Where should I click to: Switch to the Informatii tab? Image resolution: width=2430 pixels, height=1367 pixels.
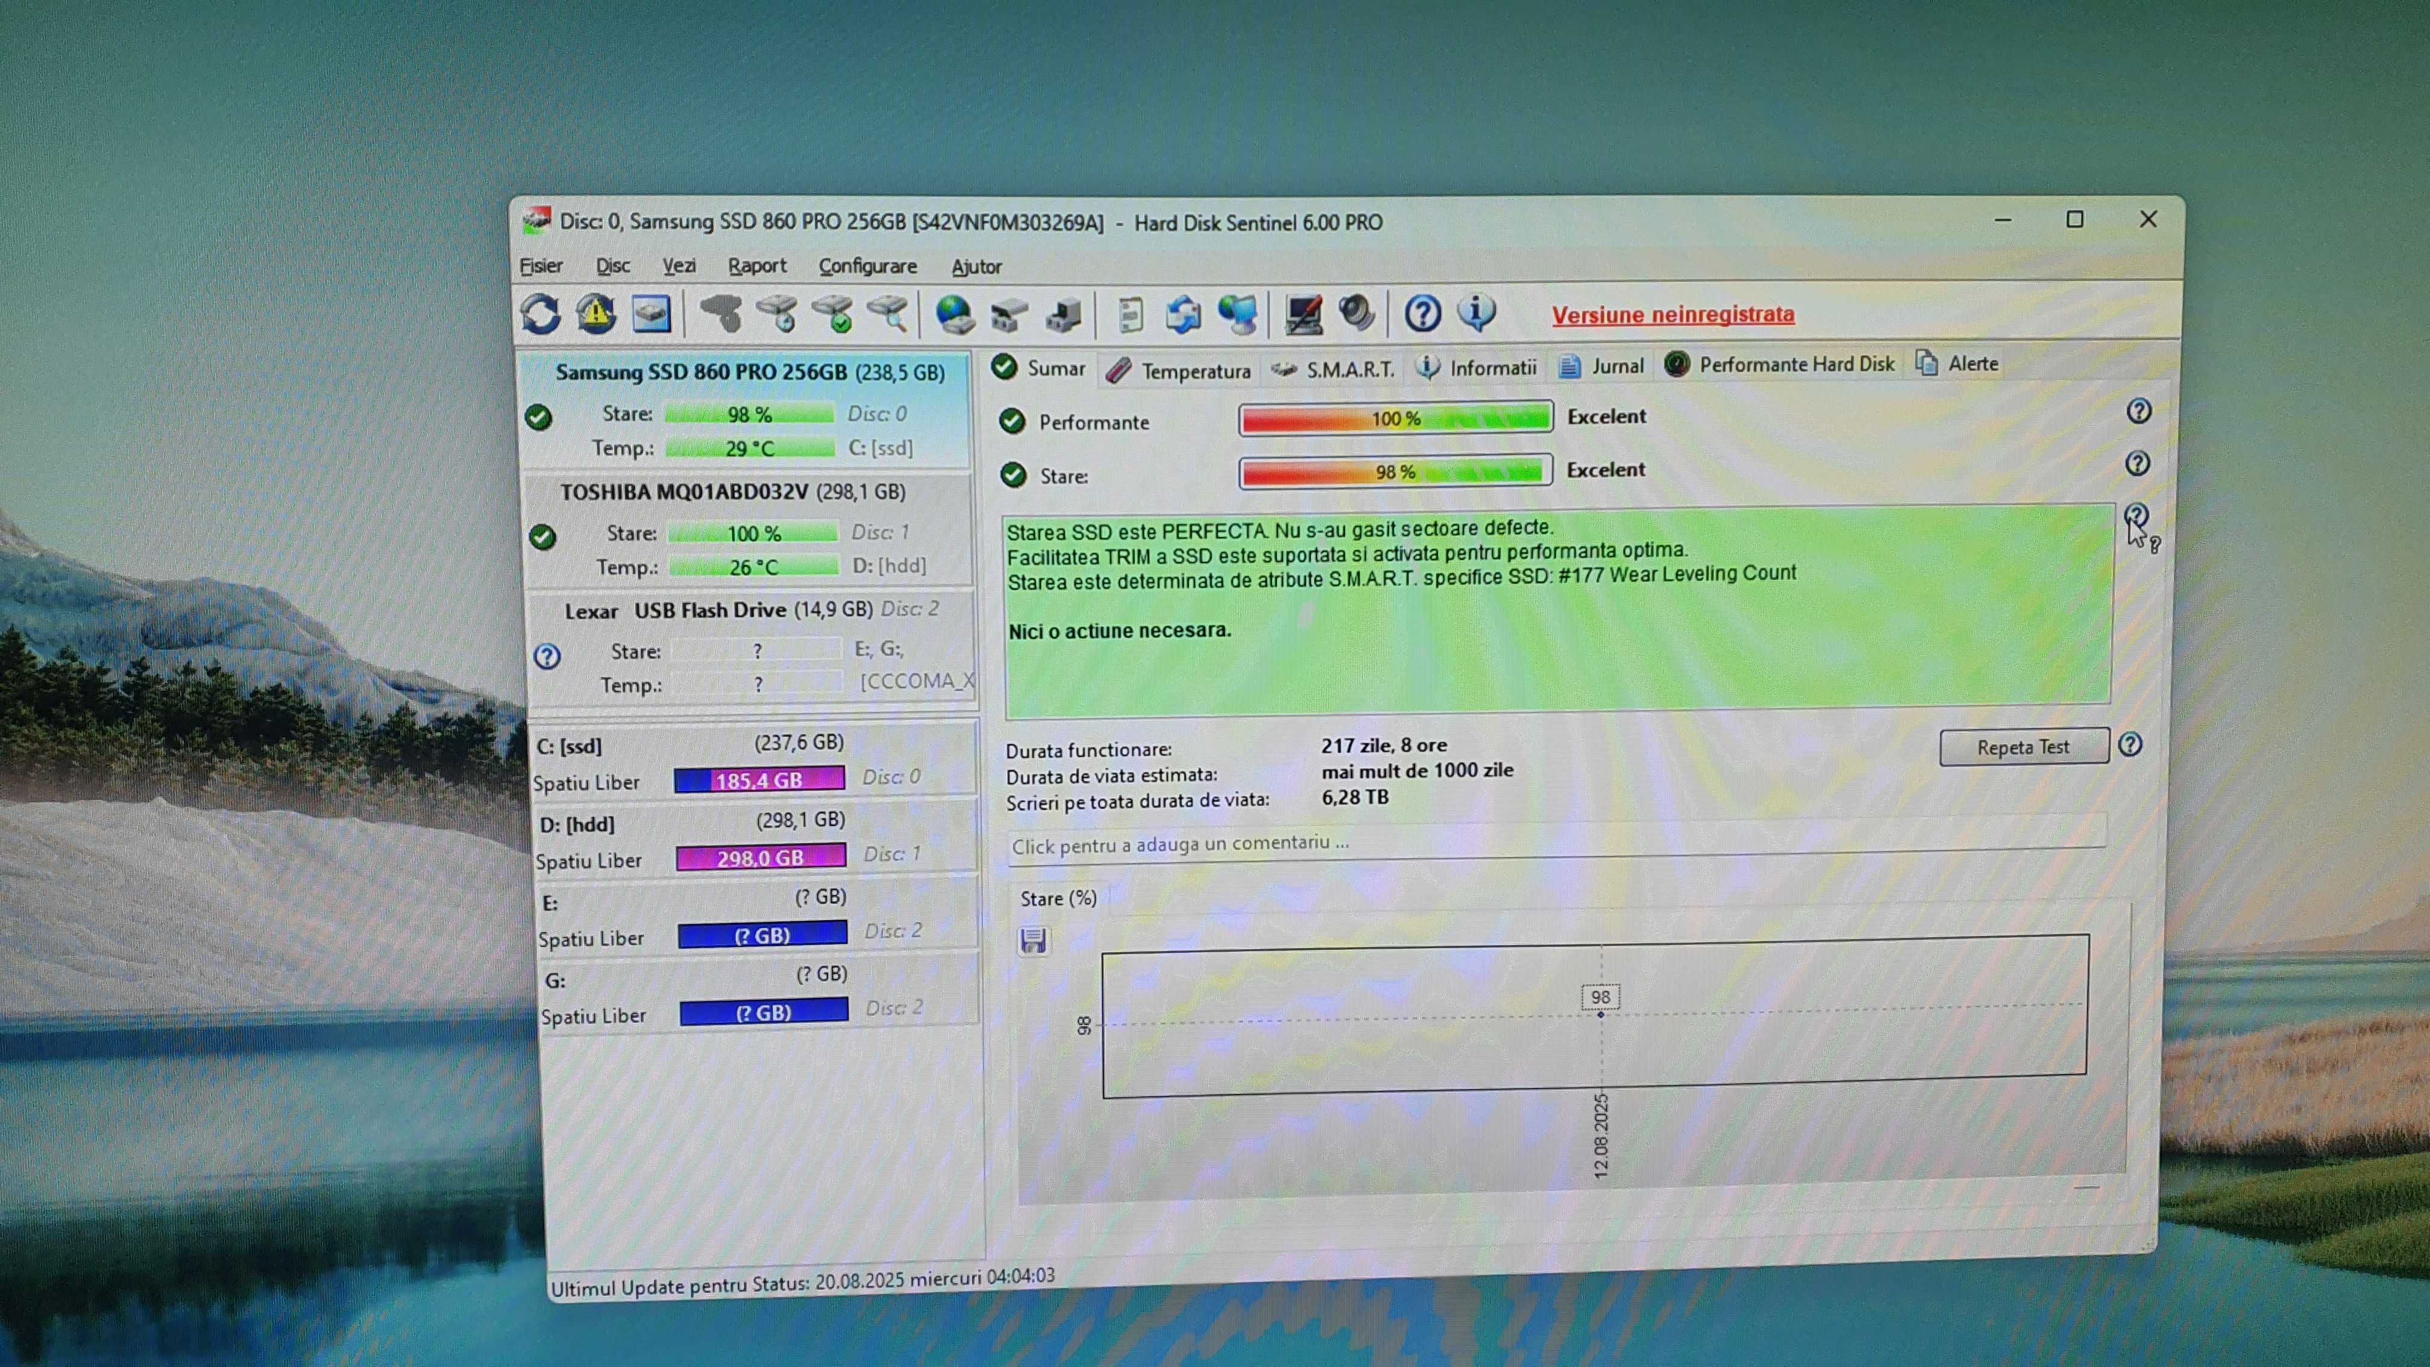(x=1477, y=367)
